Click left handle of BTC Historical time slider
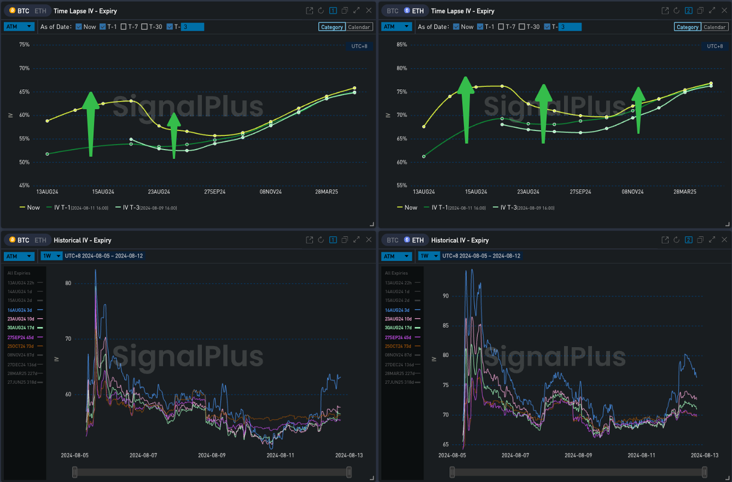Image resolution: width=732 pixels, height=482 pixels. click(x=74, y=472)
